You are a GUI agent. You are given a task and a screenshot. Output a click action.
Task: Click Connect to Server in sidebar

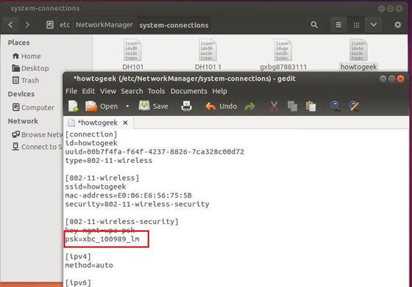tap(38, 147)
